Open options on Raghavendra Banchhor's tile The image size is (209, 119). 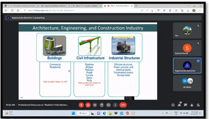pos(198,61)
